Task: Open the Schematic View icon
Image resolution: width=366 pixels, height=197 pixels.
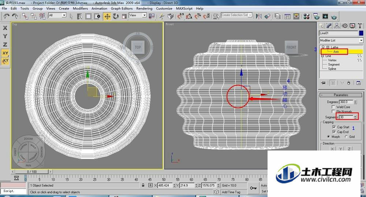Action: point(296,16)
